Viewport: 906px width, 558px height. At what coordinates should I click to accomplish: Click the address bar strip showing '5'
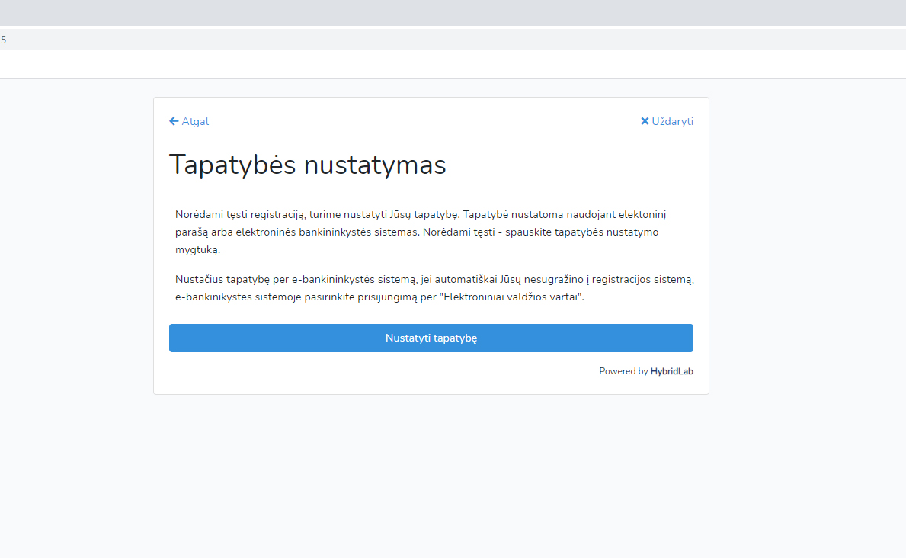click(x=453, y=40)
